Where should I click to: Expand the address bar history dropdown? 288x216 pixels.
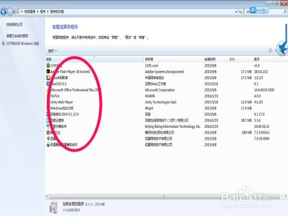(236, 12)
